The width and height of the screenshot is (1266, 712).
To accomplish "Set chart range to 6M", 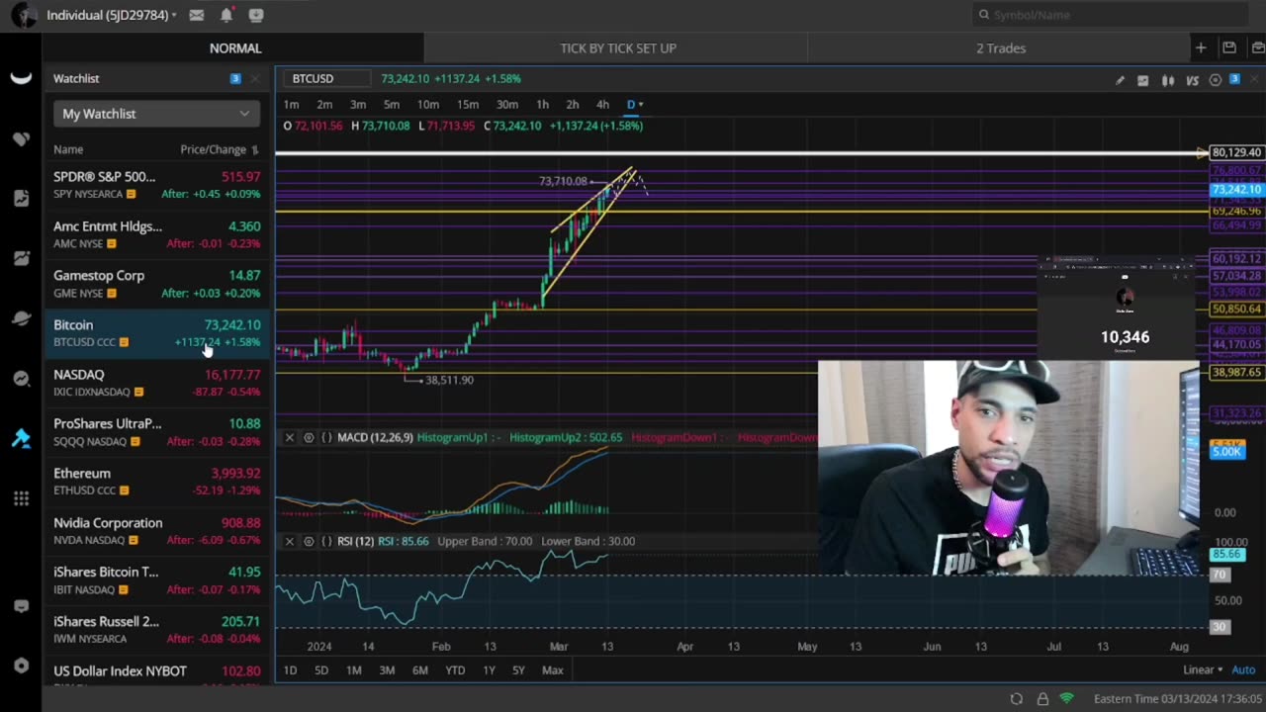I will 420,670.
